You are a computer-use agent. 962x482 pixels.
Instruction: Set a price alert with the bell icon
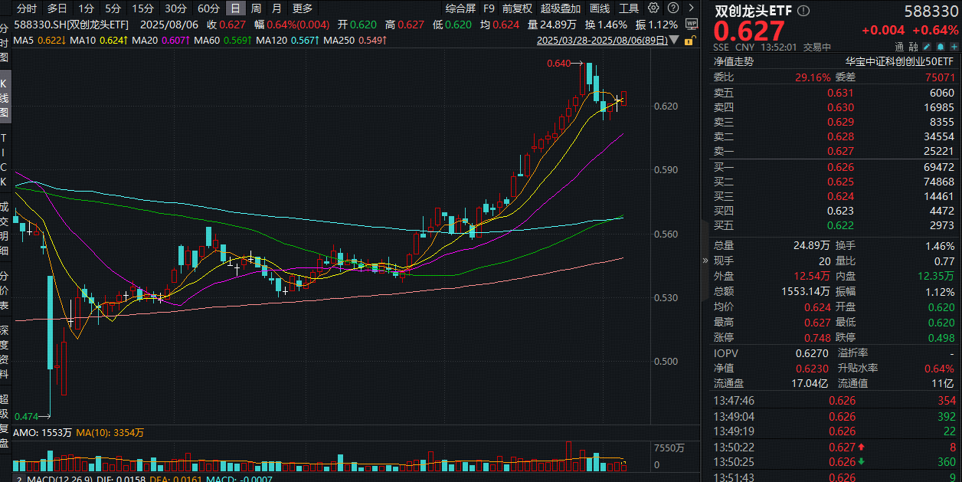941,46
